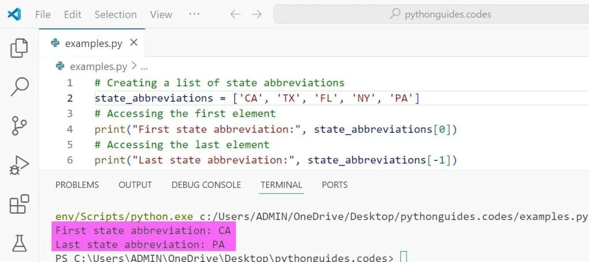
Task: Open the File menu
Action: click(43, 14)
